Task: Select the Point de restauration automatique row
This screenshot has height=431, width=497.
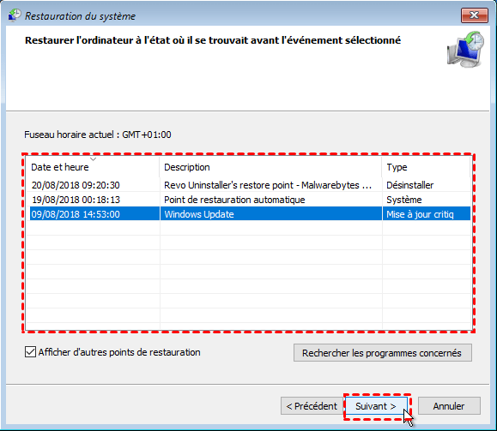Action: tap(250, 200)
